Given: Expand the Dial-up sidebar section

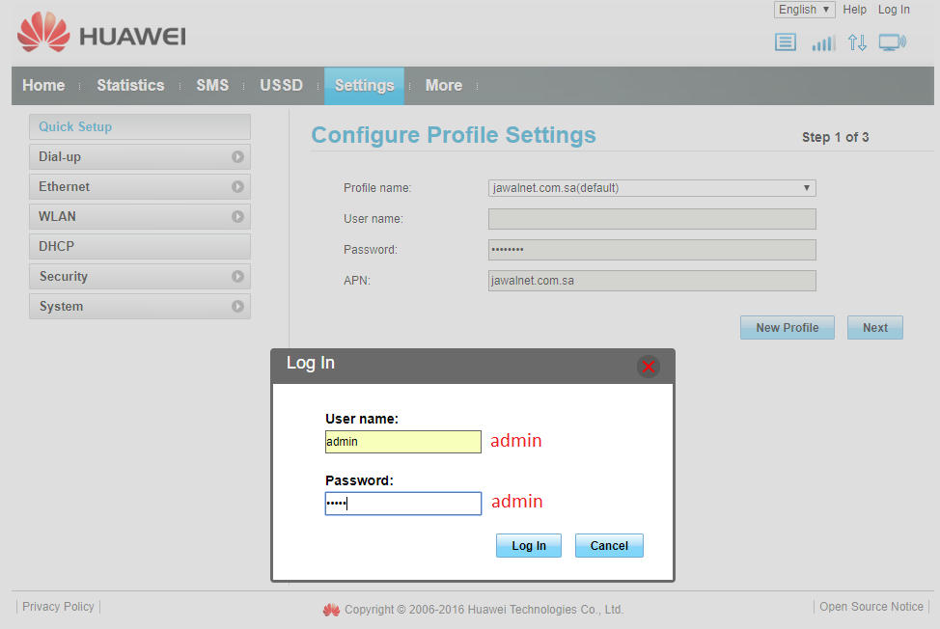Looking at the screenshot, I should [140, 156].
